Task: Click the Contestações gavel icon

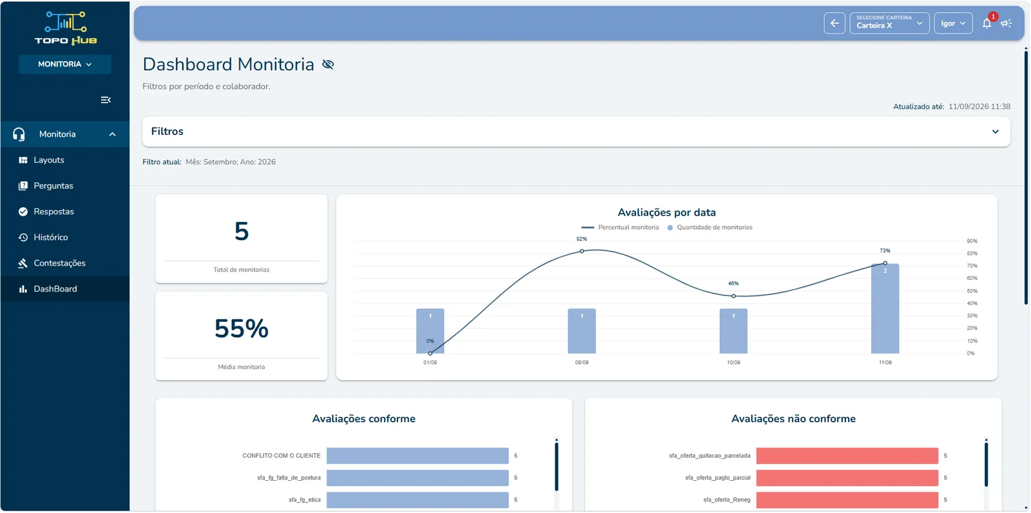Action: 23,263
